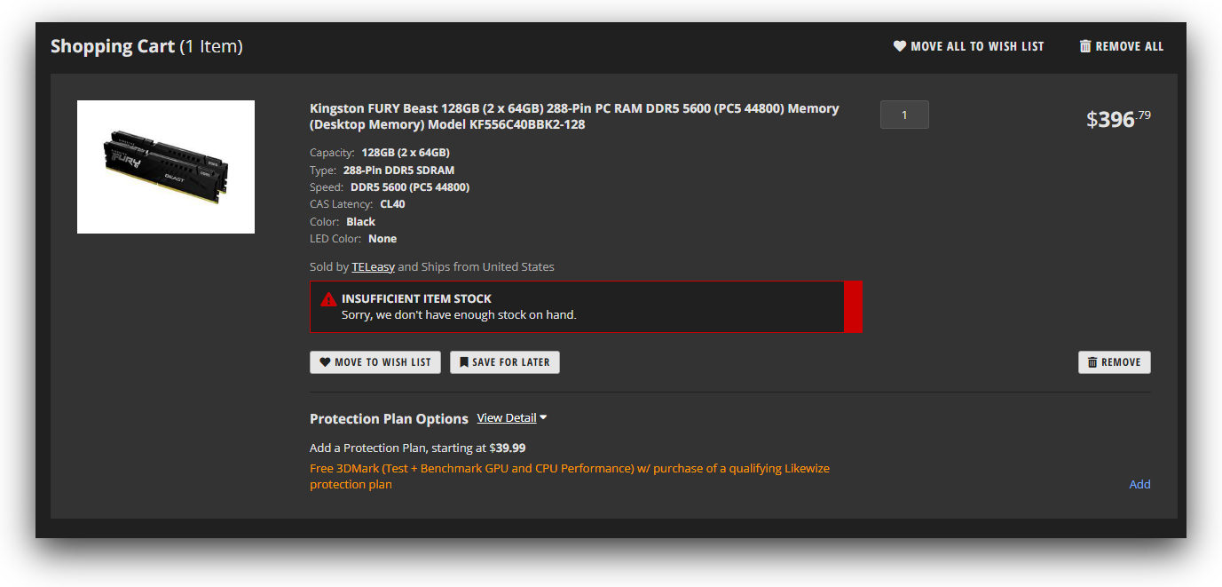Click the Capacity 128GB (2 x 64GB) spec line
The width and height of the screenshot is (1222, 587).
pos(380,153)
